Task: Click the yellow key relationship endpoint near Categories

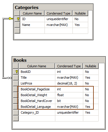Action: (11, 18)
